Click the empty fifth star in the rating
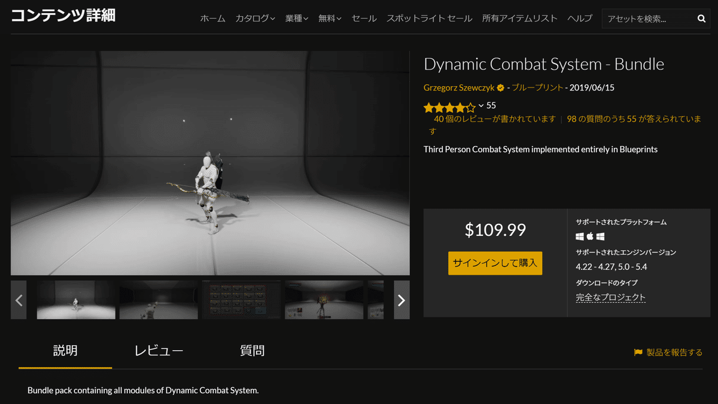The height and width of the screenshot is (404, 718). [470, 106]
